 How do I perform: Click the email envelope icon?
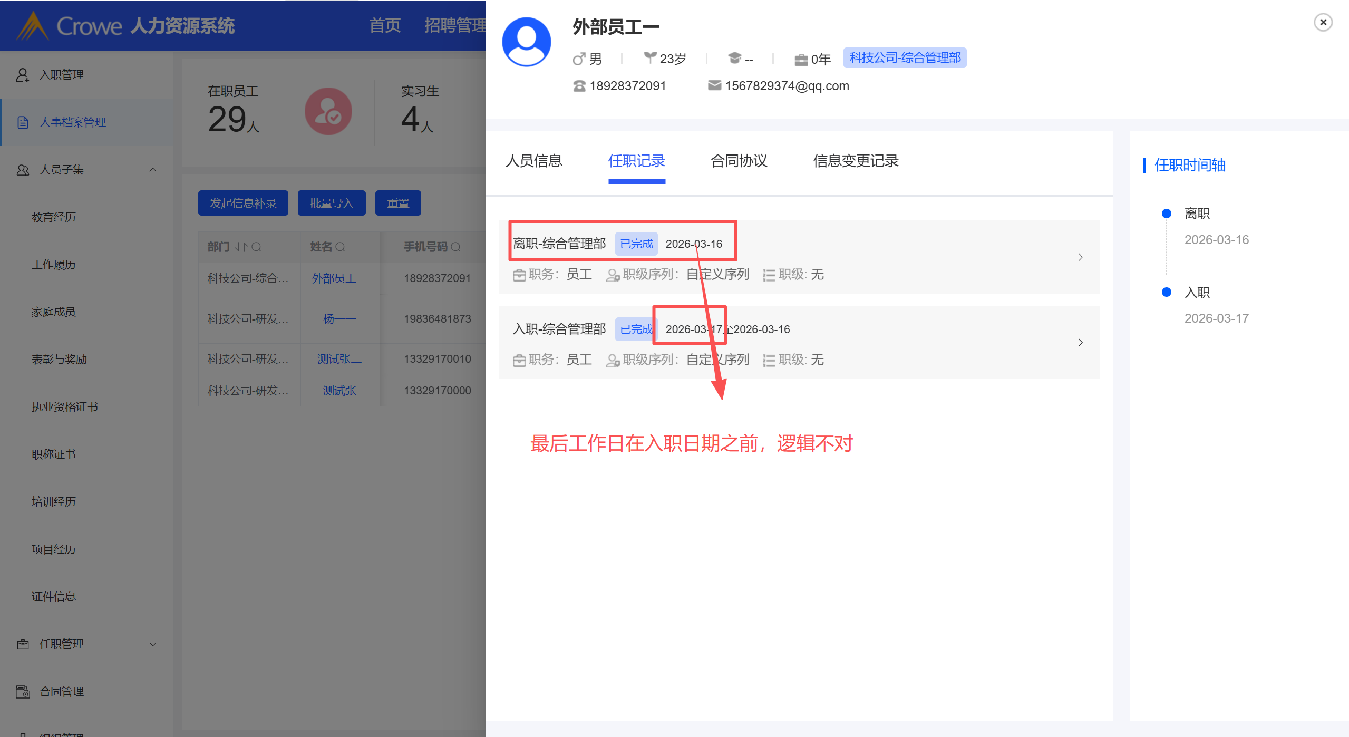click(714, 85)
